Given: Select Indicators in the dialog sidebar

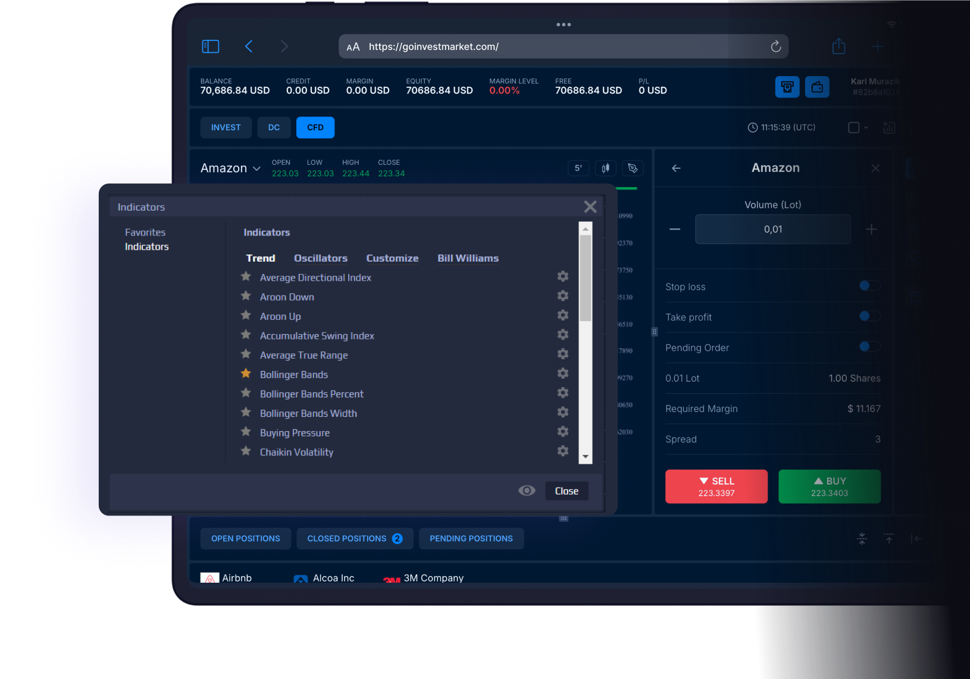Looking at the screenshot, I should coord(146,247).
